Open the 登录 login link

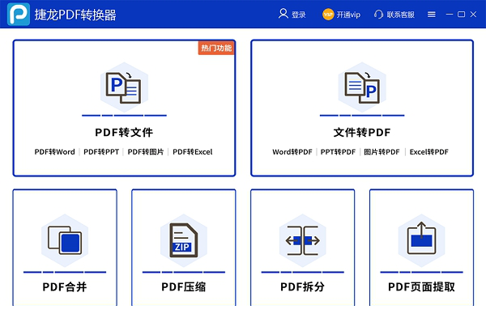point(298,15)
